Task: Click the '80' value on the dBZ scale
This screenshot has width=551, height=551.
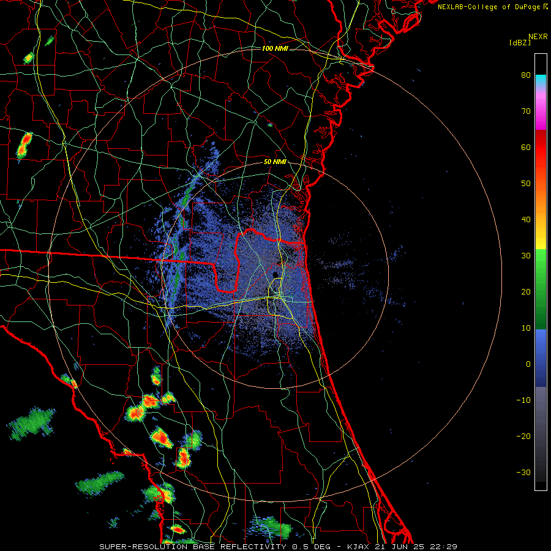Action: (x=526, y=75)
